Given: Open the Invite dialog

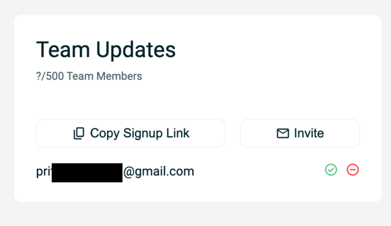Looking at the screenshot, I should 300,133.
